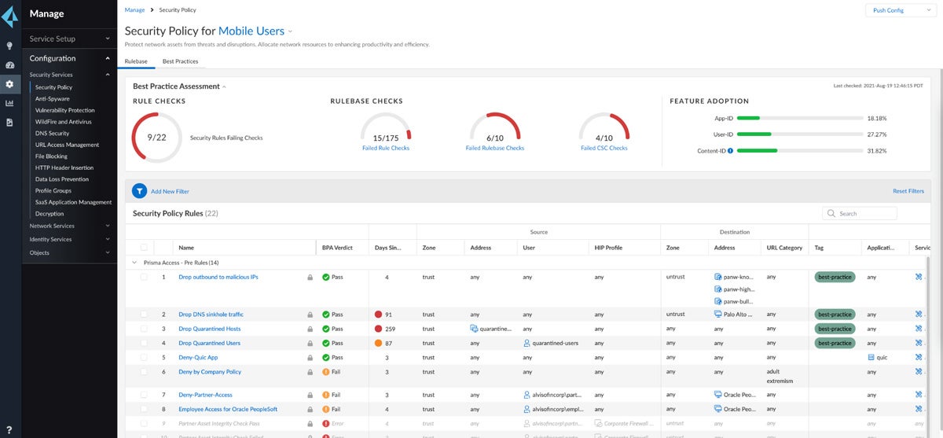Screen dimensions: 943x438
Task: Click lock icon for Drop DNS sinkhole traffic
Action: [x=310, y=315]
